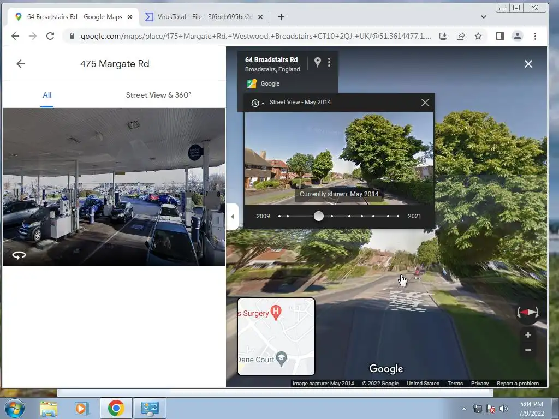Screen dimensions: 559x419
Task: Jump to the 2009 first timeline dot
Action: (279, 216)
